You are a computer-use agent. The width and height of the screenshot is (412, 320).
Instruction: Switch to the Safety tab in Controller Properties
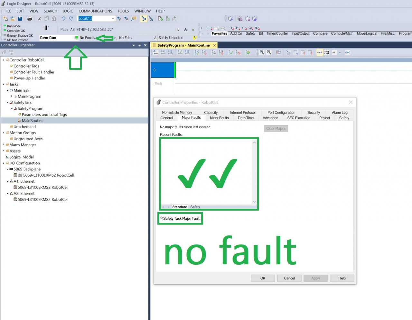coord(344,118)
